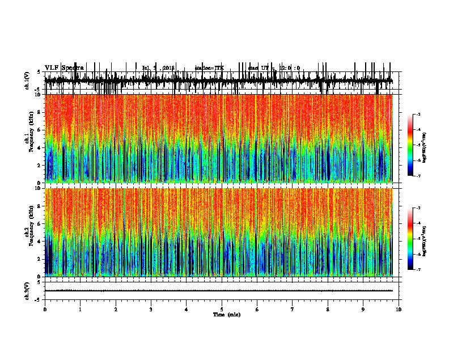
Task: Click inside the ch.2 spectrogram plot
Action: 219,232
